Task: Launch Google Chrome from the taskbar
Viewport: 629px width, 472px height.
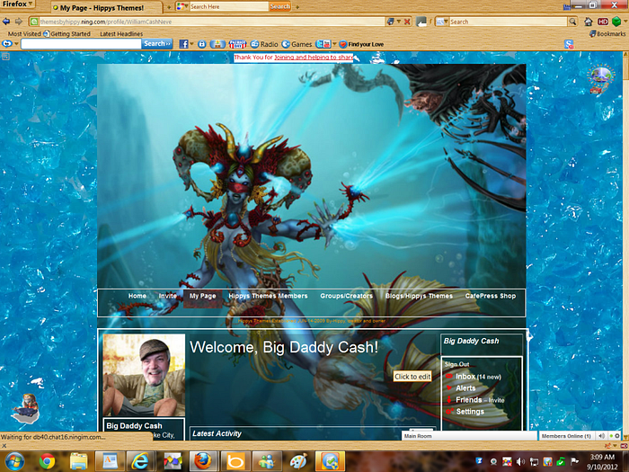Action: [x=47, y=460]
